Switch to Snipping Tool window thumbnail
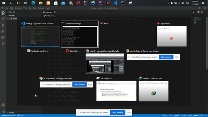This screenshot has width=208, height=117. pyautogui.click(x=116, y=91)
